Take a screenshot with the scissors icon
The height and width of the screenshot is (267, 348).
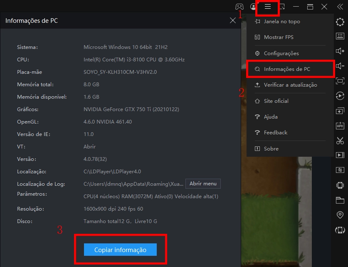coord(340,141)
